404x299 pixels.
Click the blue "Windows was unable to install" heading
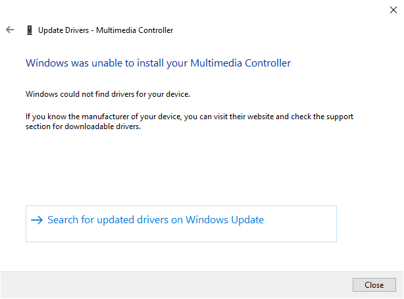158,63
